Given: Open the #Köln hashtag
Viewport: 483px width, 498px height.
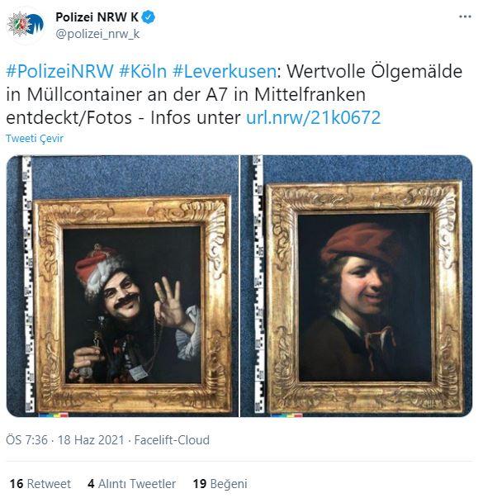Looking at the screenshot, I should 143,71.
